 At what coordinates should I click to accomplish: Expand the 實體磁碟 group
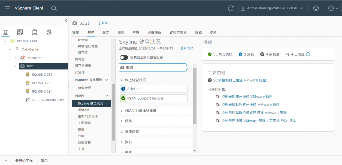click(122, 132)
